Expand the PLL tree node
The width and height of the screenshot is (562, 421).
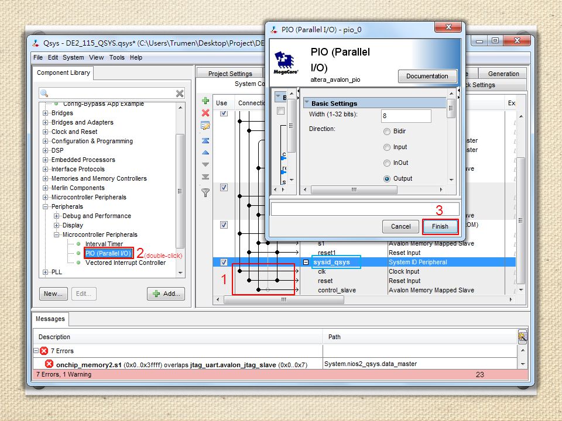[46, 272]
